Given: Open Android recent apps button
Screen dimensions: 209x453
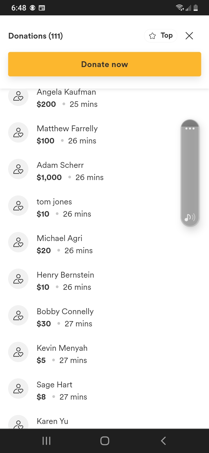Looking at the screenshot, I should 46,441.
